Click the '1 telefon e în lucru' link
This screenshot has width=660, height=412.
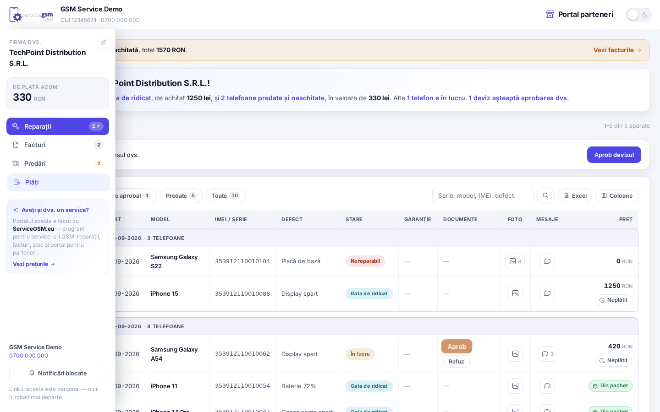(436, 98)
